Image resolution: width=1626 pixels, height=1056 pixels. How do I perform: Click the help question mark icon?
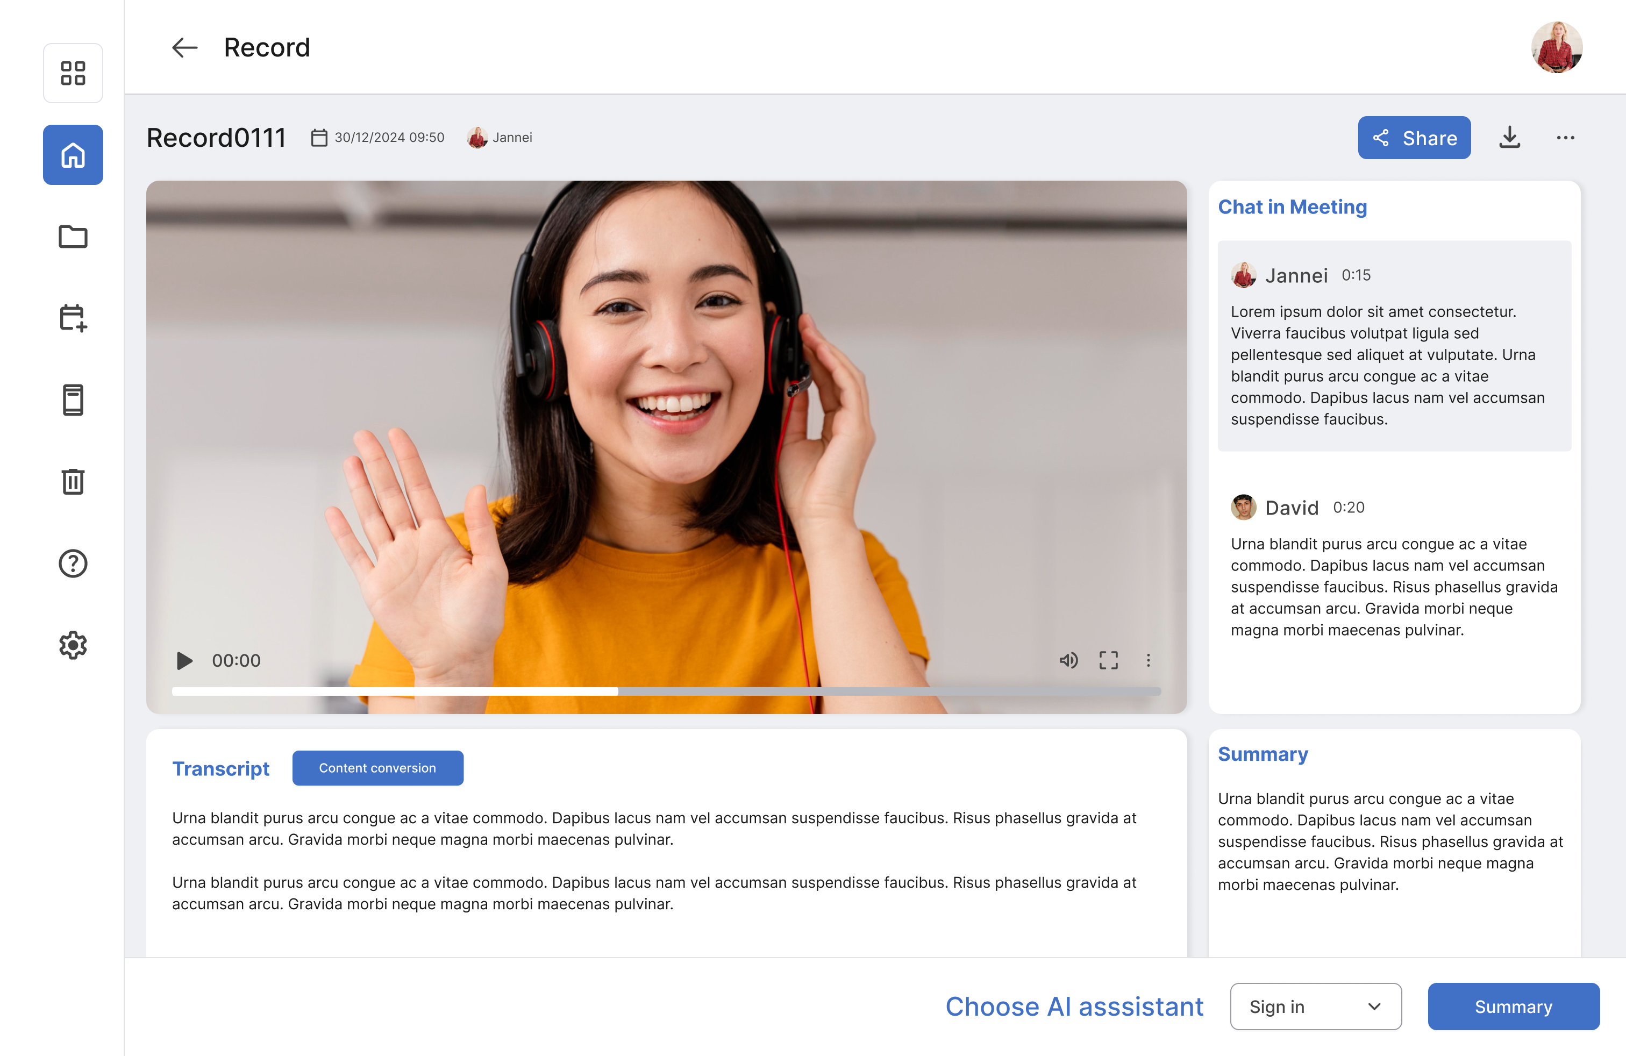tap(73, 563)
